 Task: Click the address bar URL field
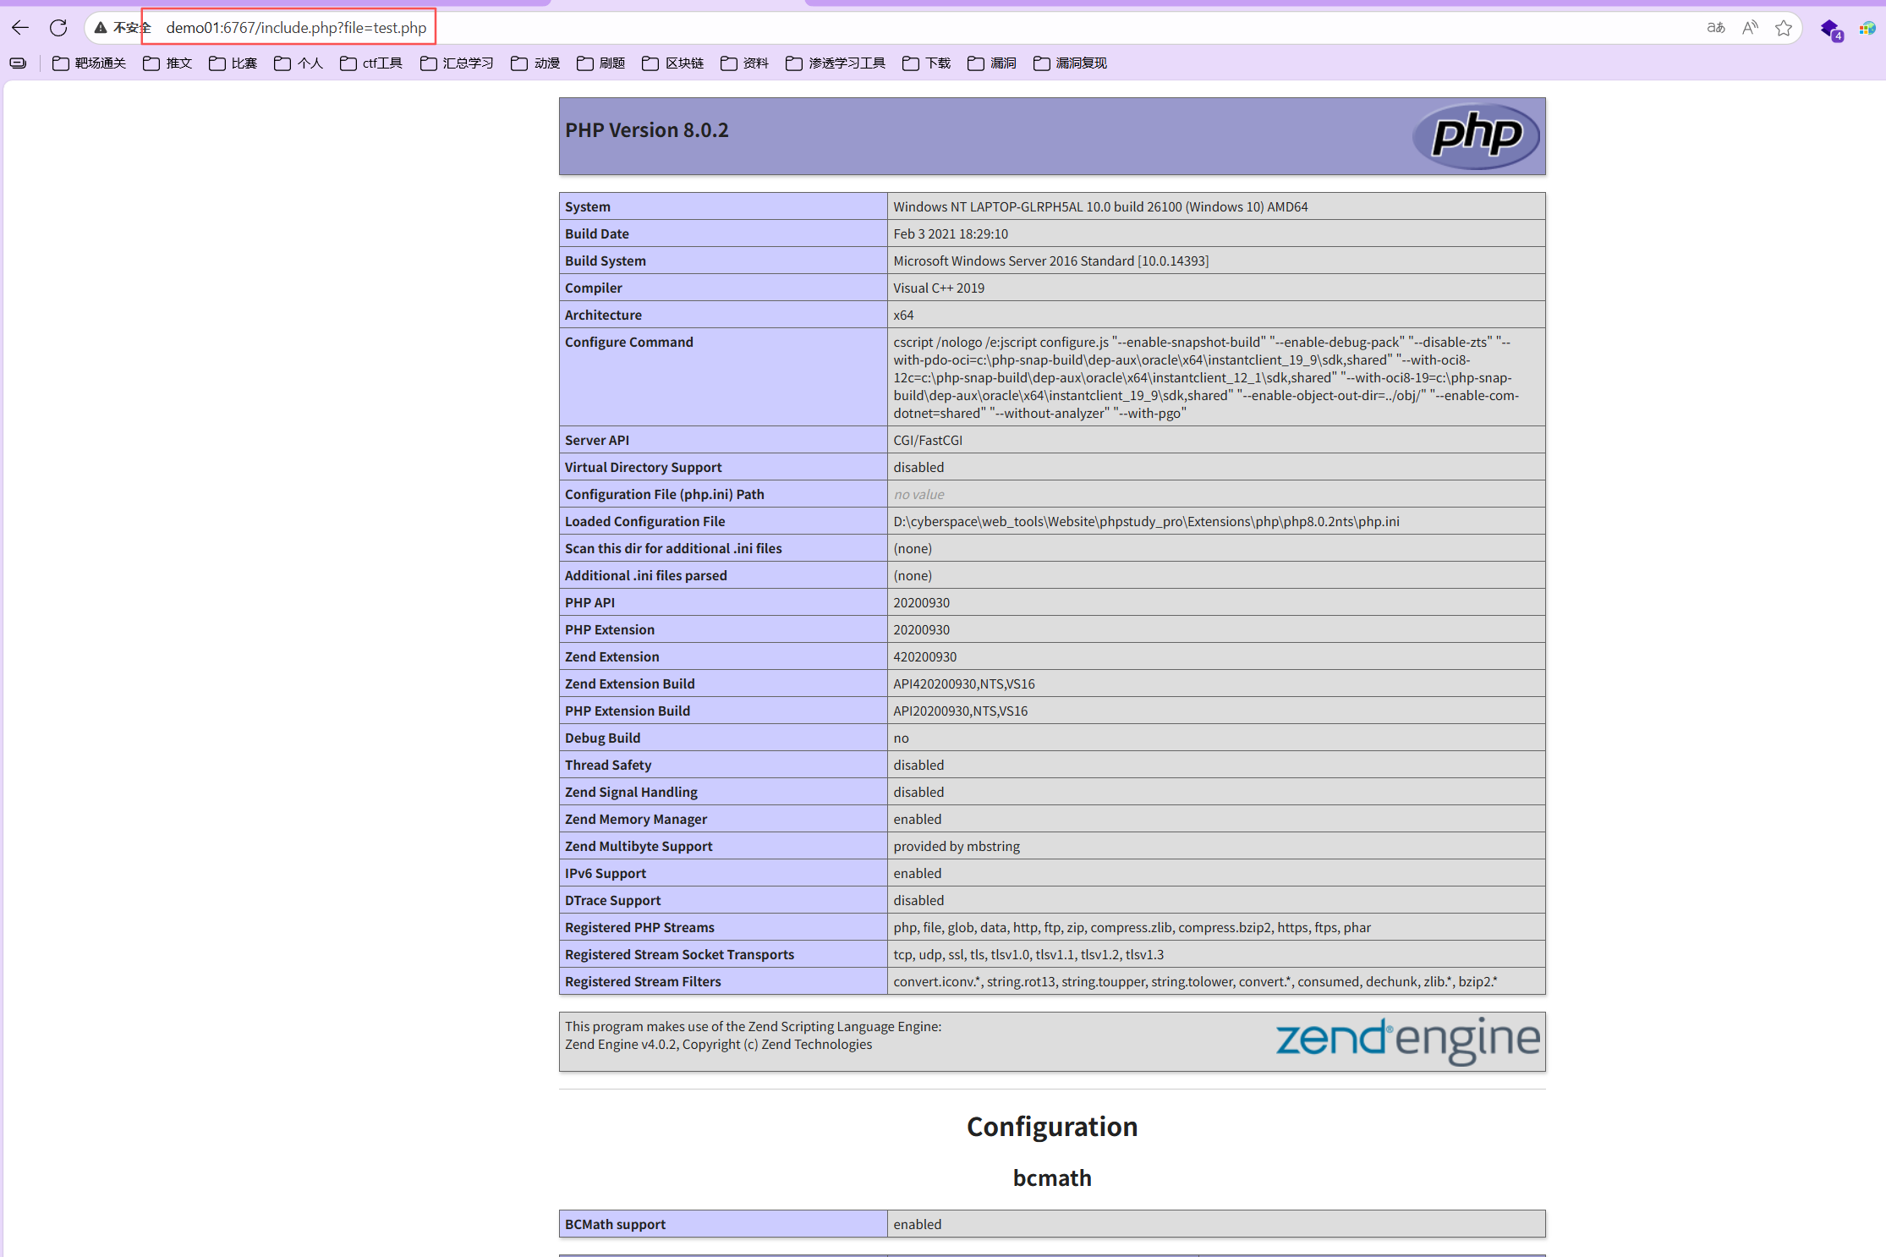[x=296, y=28]
